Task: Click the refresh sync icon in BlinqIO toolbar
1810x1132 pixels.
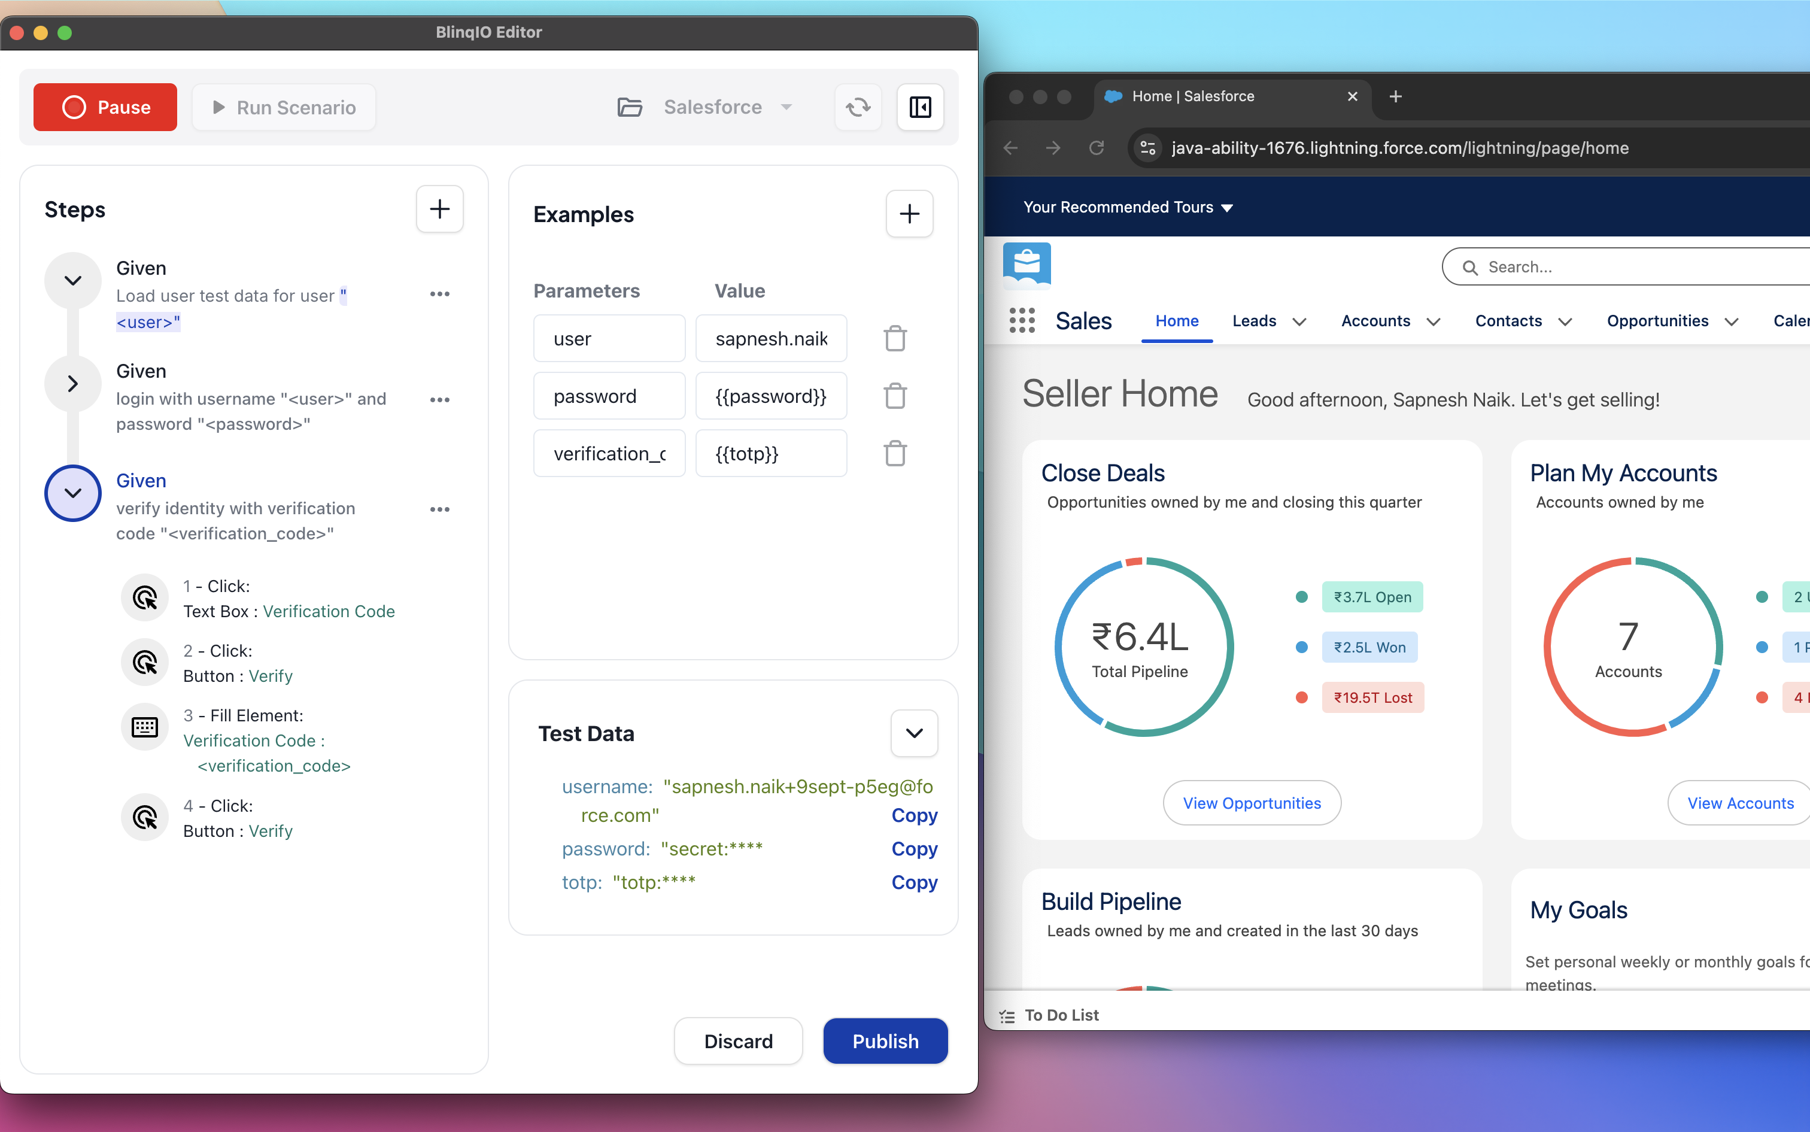Action: 858,107
